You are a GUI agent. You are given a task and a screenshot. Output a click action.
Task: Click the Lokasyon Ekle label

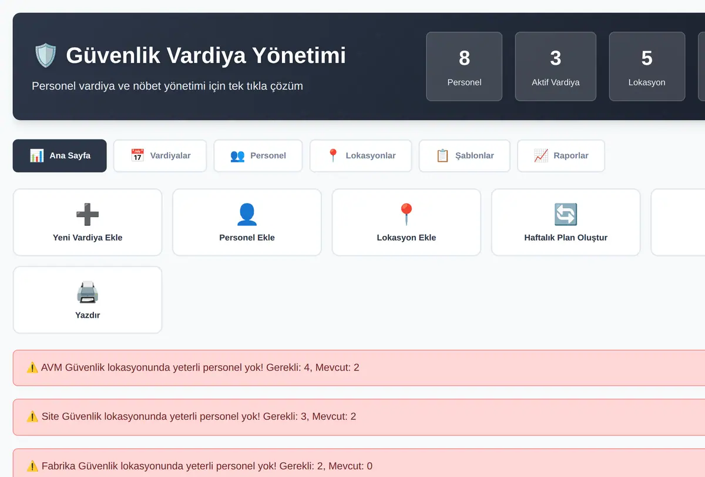click(407, 238)
